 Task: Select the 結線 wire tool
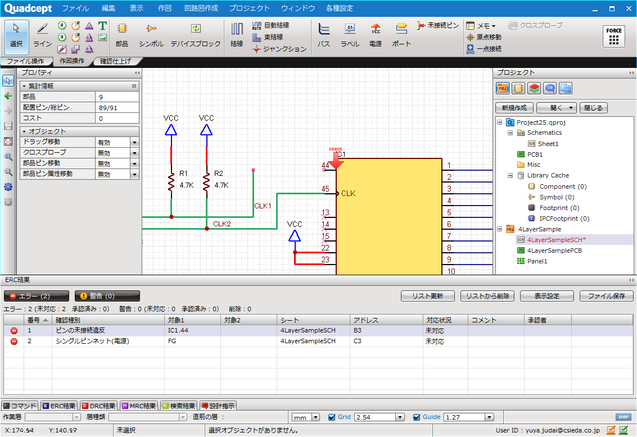(x=237, y=34)
